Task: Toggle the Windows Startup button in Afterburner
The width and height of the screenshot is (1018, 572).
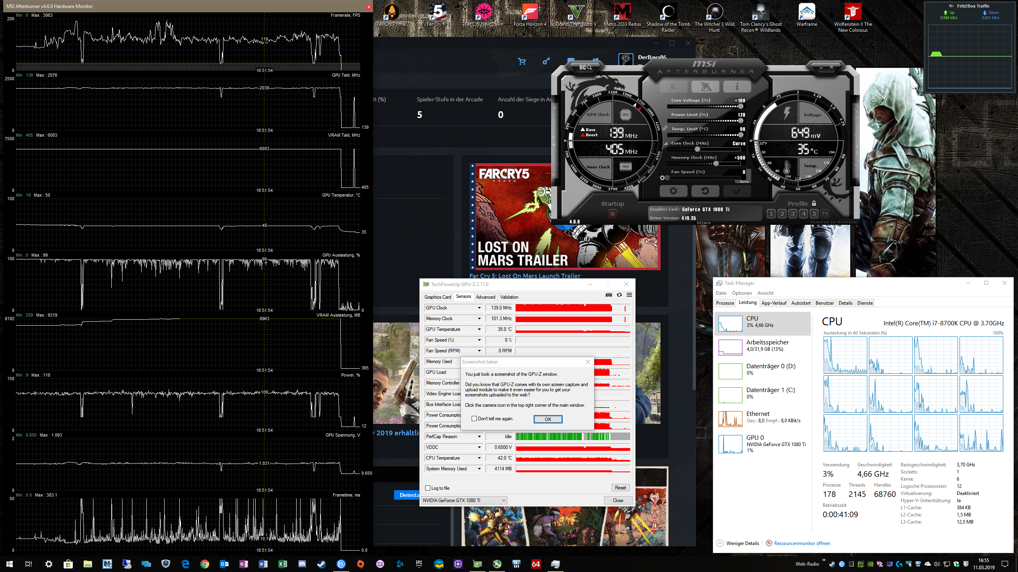Action: (x=612, y=214)
